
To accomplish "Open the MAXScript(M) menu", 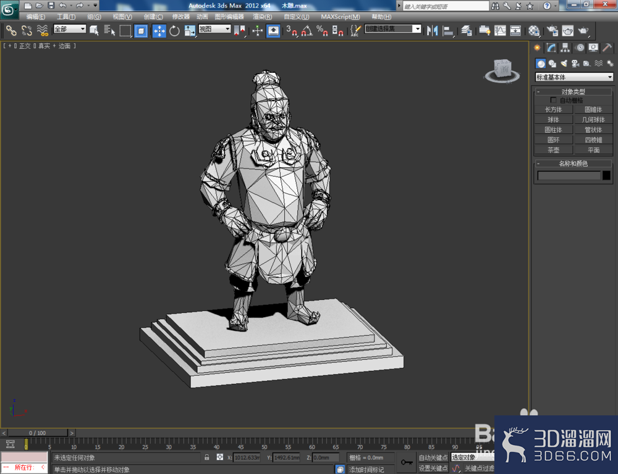I will click(x=340, y=17).
